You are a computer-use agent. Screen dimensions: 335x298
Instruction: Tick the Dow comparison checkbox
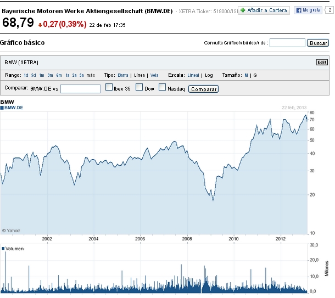click(x=139, y=87)
